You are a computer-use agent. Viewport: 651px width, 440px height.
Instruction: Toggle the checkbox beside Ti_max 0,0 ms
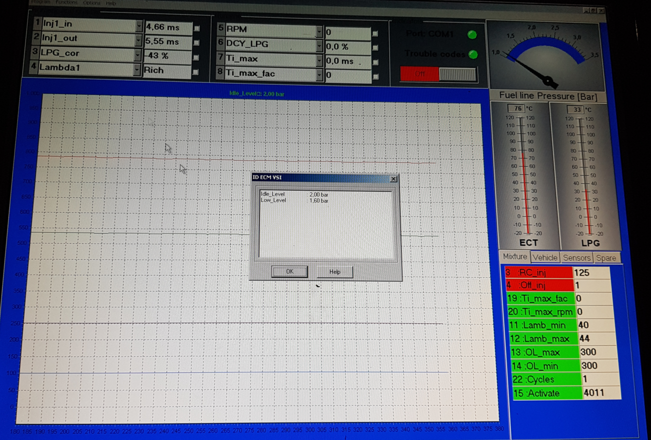coord(376,62)
